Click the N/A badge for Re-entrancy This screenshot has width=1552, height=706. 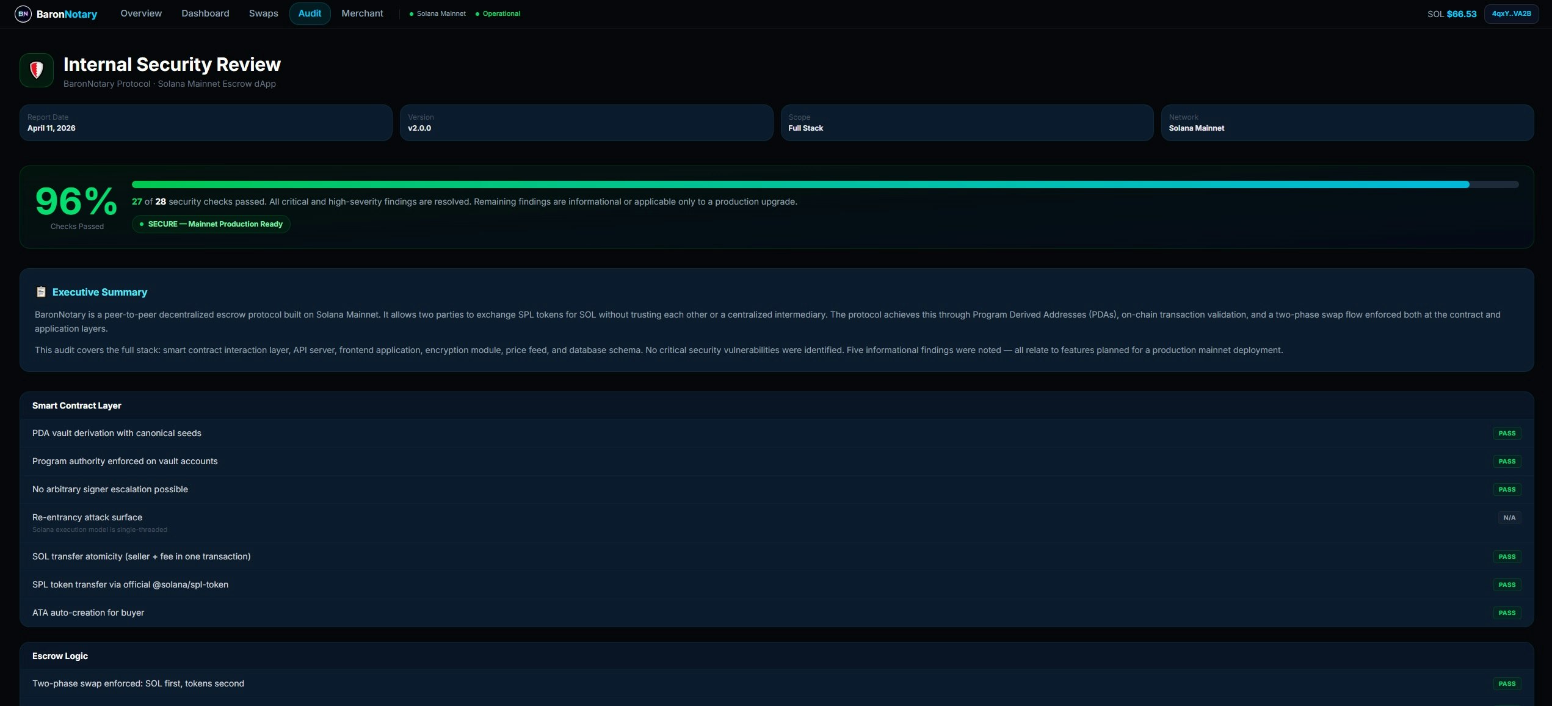1509,517
